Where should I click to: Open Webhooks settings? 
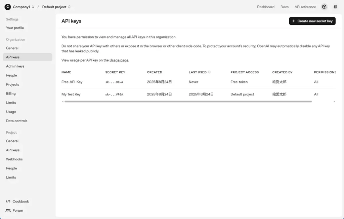pyautogui.click(x=28, y=159)
